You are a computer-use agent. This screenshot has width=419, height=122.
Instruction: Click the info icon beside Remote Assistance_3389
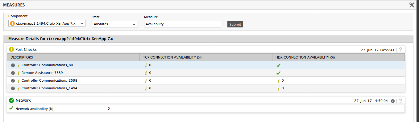(13, 73)
